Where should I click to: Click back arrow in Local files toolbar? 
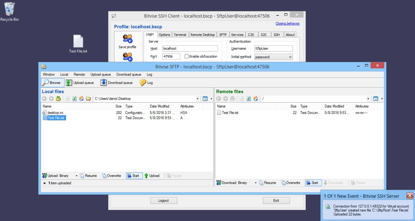(x=44, y=99)
